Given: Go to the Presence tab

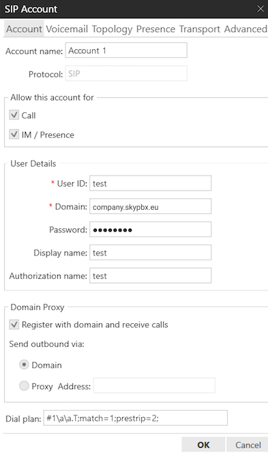Looking at the screenshot, I should (x=155, y=29).
